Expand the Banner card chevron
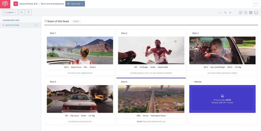 coord(193,82)
